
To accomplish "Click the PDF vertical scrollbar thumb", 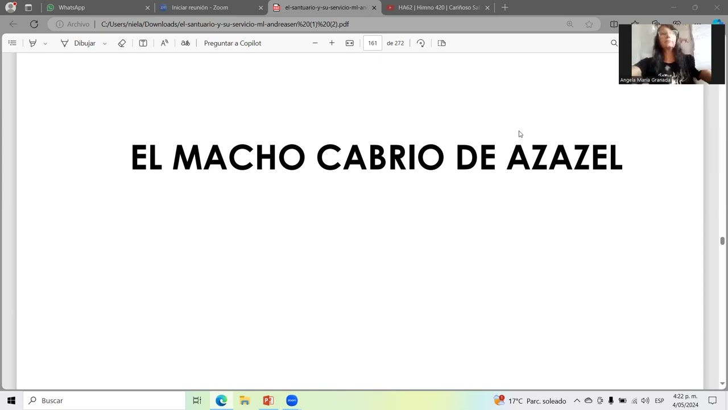I will [722, 241].
